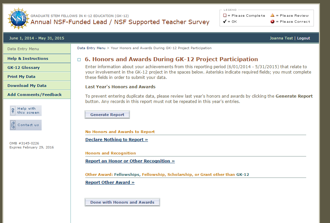Go to Data Entry Menu breadcrumb link

pos(91,48)
